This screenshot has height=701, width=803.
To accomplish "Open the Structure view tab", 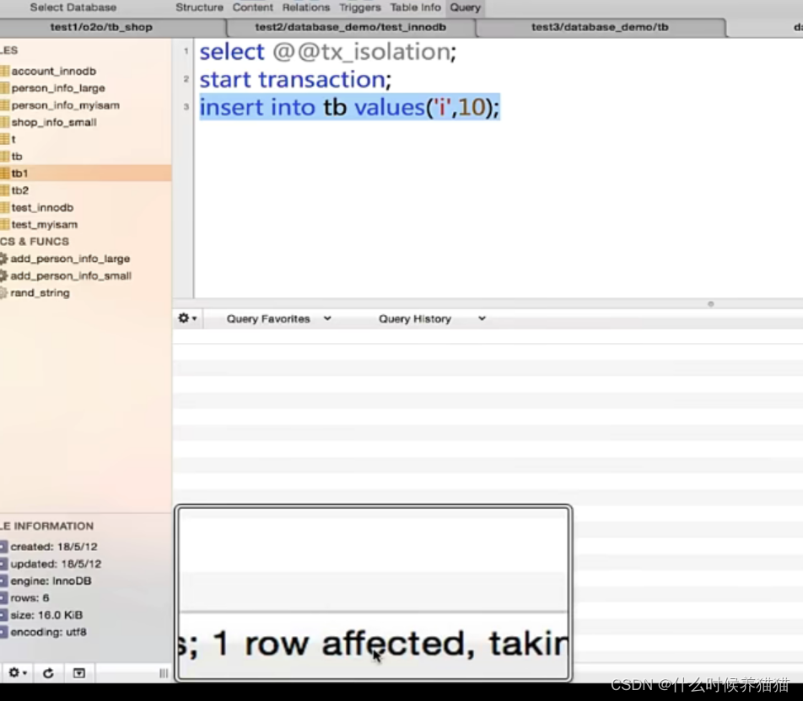I will click(199, 8).
